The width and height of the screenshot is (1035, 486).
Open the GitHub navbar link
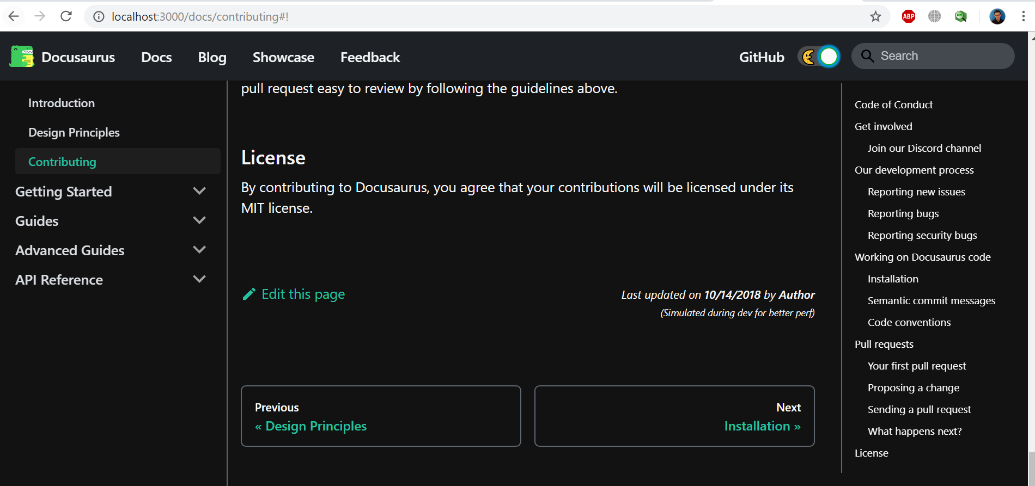762,57
